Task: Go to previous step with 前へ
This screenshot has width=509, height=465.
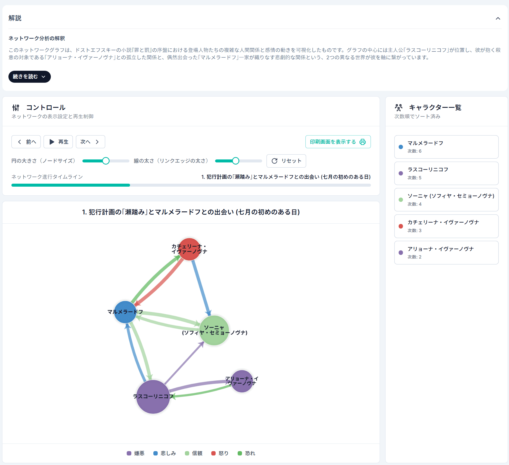Action: (26, 142)
